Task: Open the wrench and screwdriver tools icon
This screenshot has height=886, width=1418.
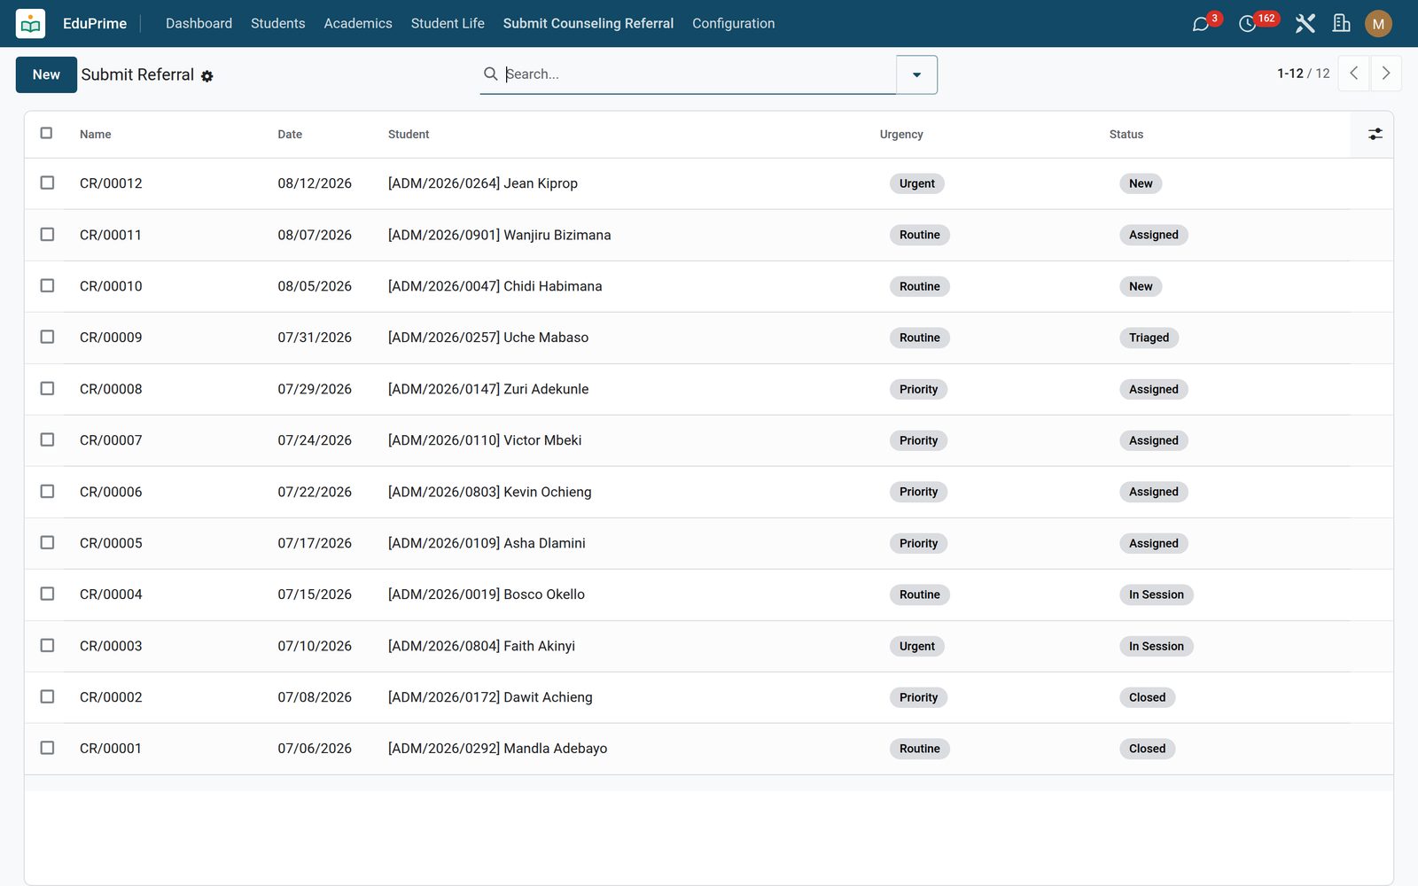Action: tap(1305, 24)
